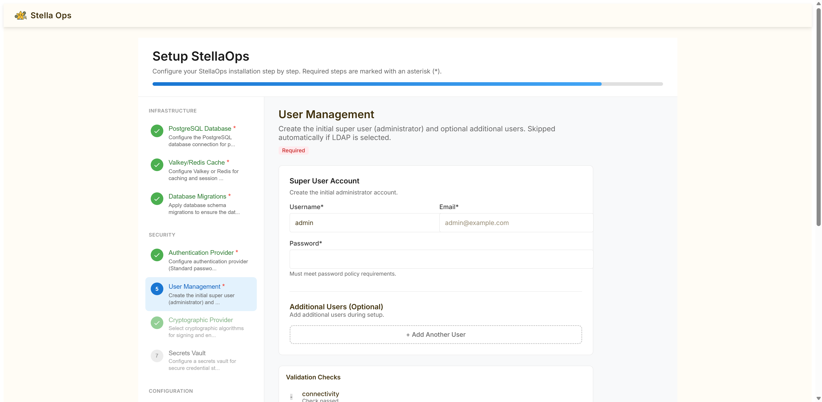Viewport: 822px width, 402px height.
Task: Click the + Add Another User button
Action: 435,335
